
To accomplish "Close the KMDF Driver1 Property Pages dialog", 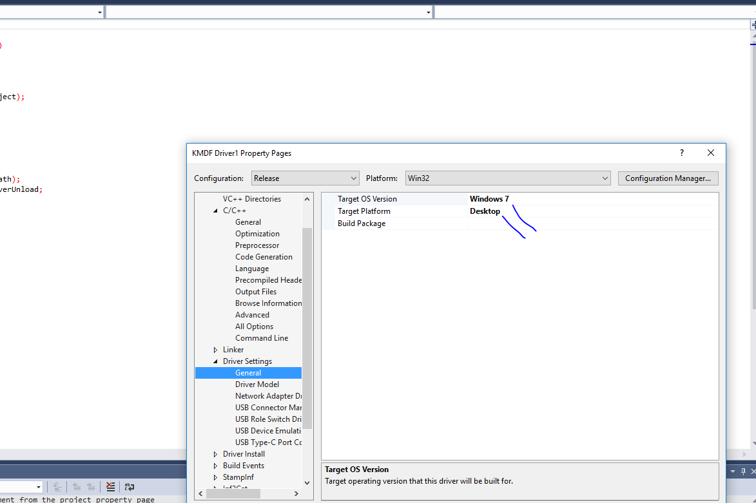I will [710, 153].
